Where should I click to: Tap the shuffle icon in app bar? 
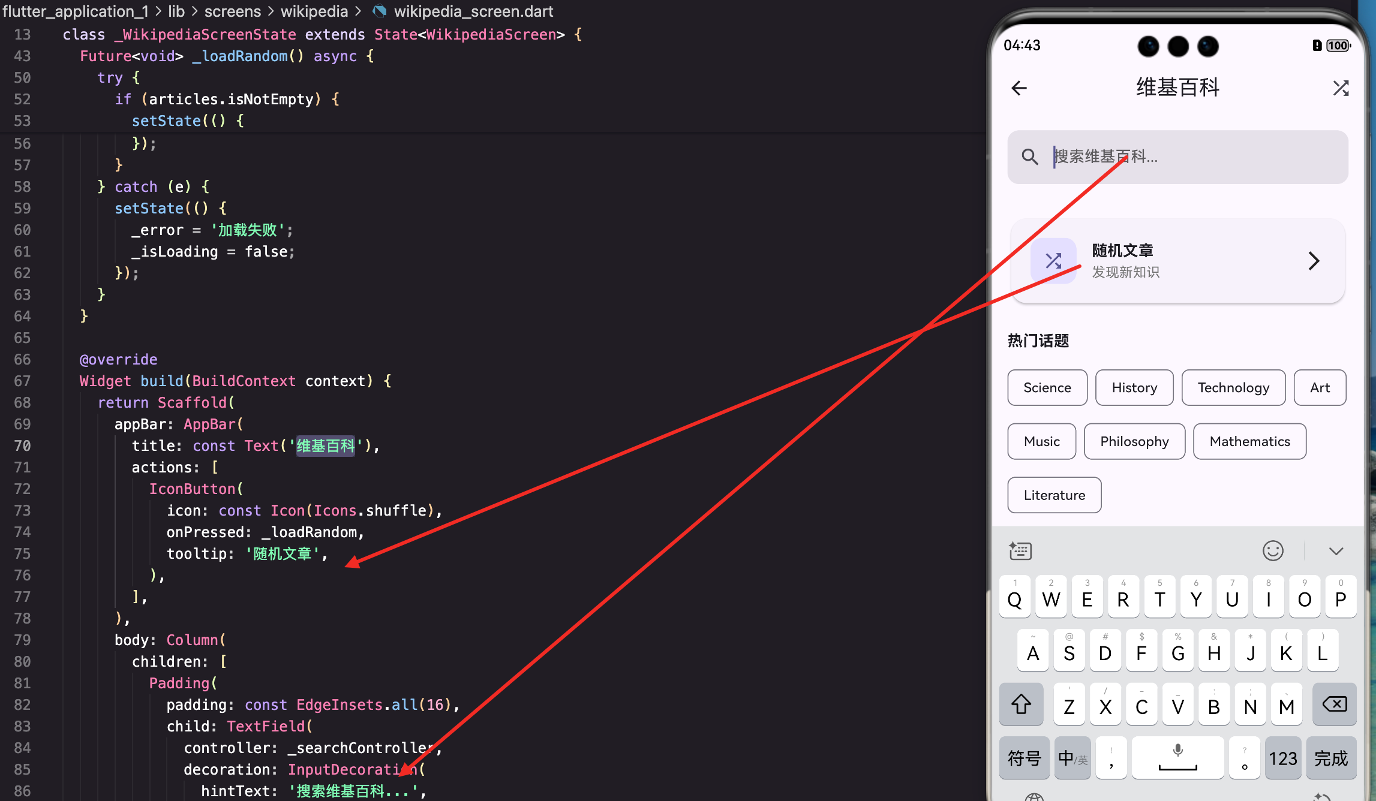(x=1341, y=88)
